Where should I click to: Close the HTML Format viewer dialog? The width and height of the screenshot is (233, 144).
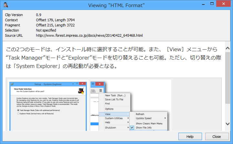(217, 137)
